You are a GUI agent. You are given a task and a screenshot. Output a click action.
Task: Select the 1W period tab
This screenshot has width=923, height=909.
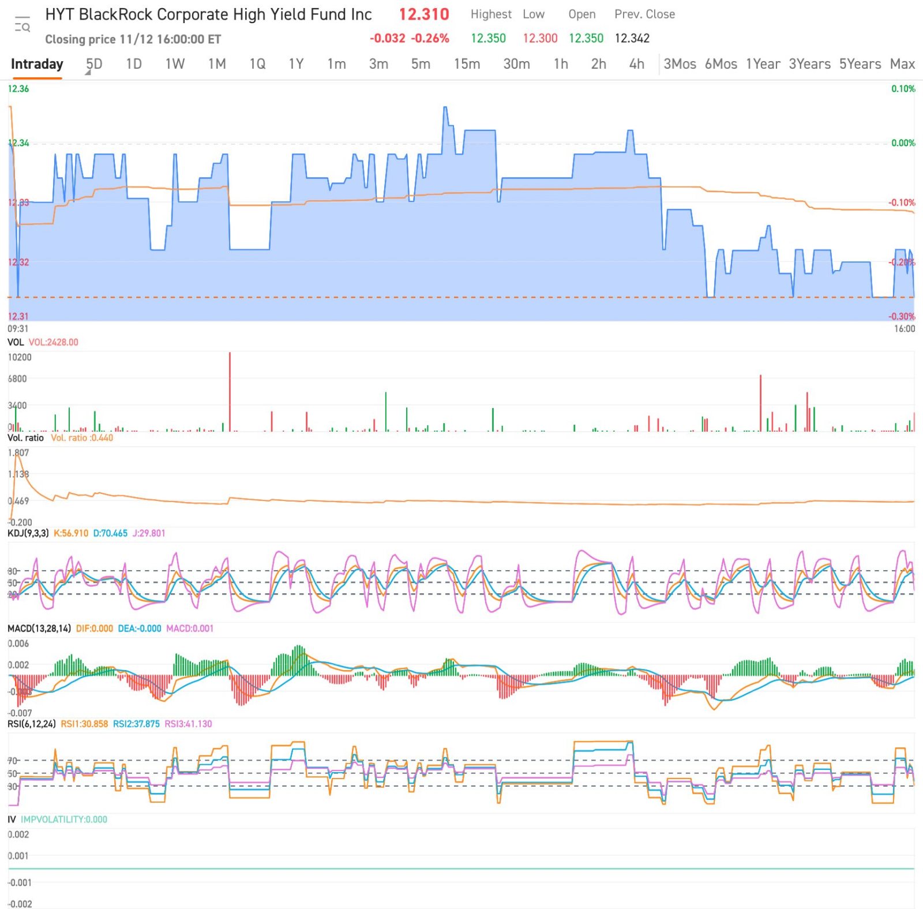point(175,64)
